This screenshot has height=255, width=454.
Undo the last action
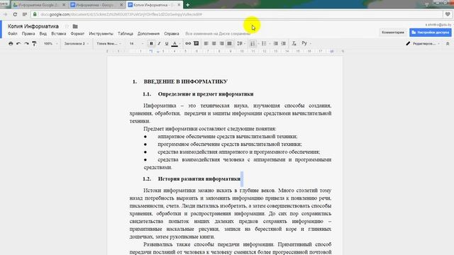click(18, 44)
